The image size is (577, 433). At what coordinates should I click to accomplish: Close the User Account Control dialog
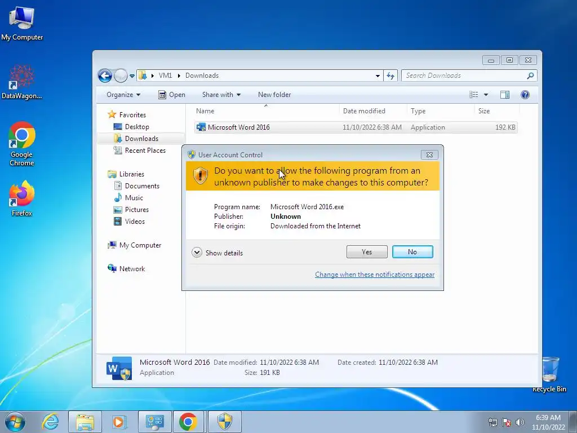[x=429, y=154]
